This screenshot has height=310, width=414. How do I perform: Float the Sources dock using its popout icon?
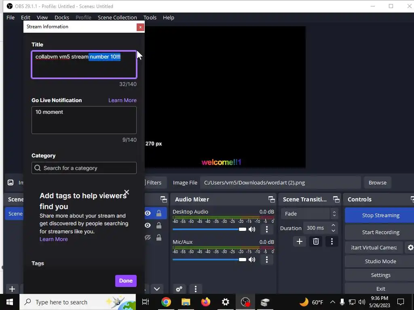(164, 199)
